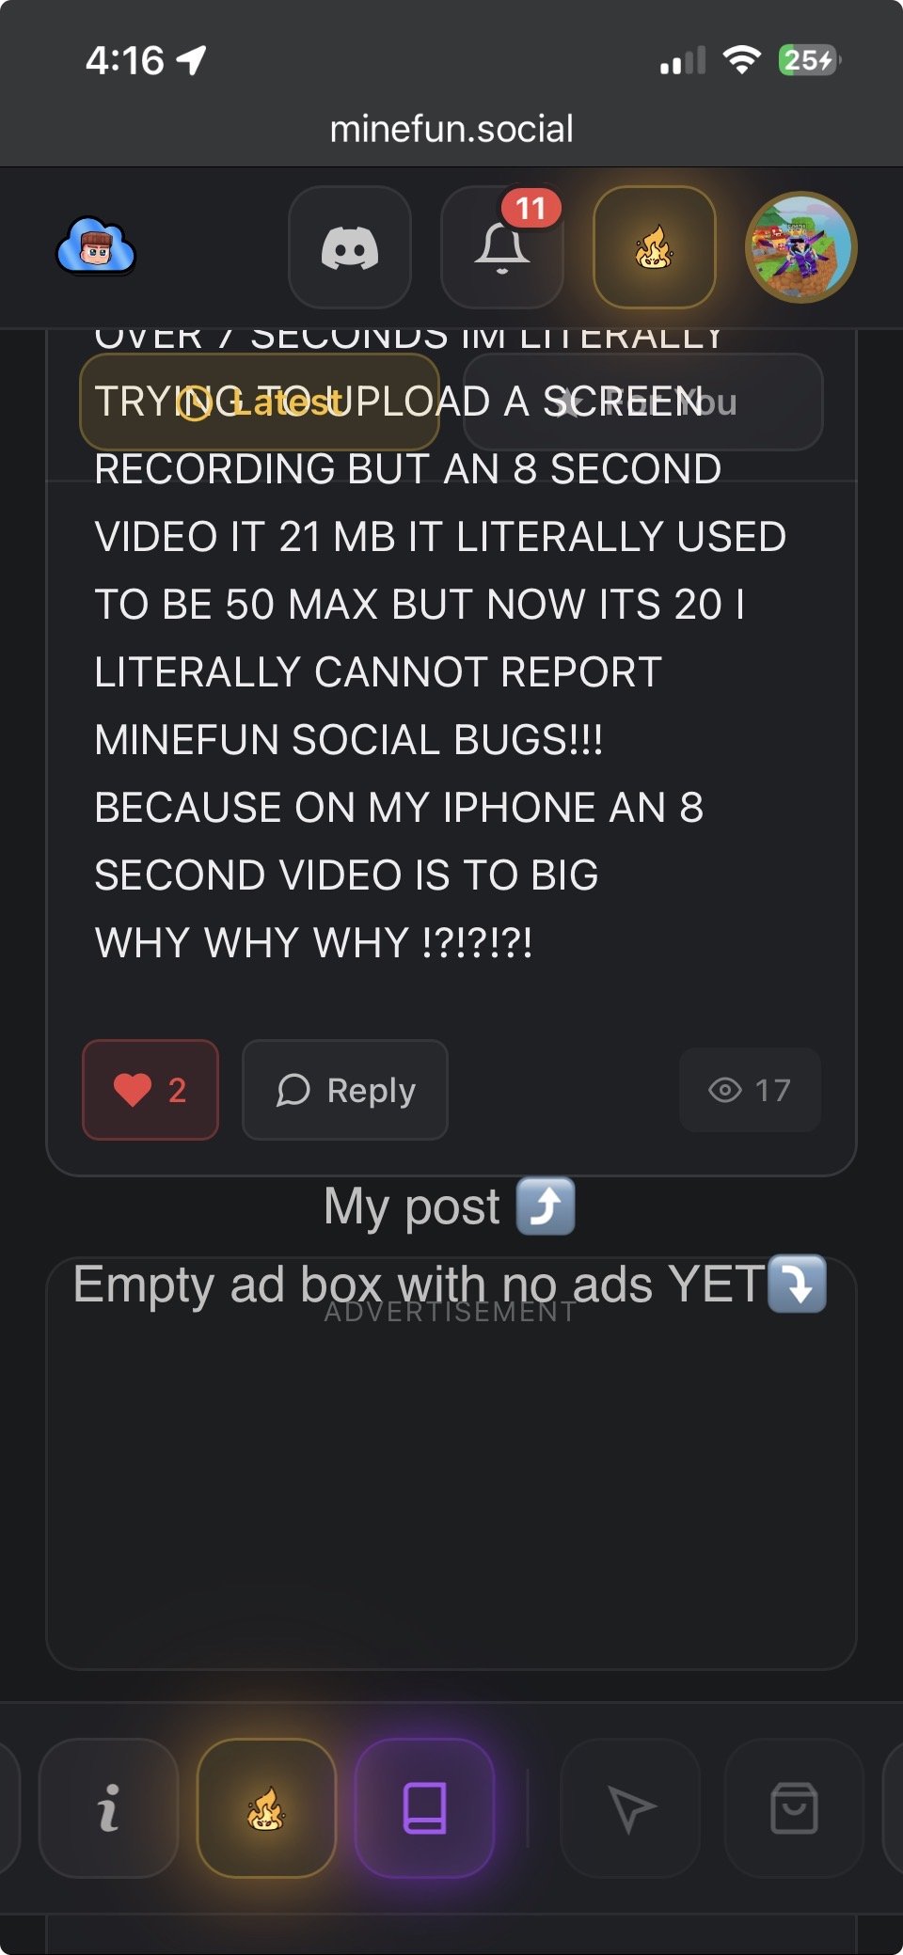903x1955 pixels.
Task: Tap the cloud mascot logo
Action: [x=96, y=246]
